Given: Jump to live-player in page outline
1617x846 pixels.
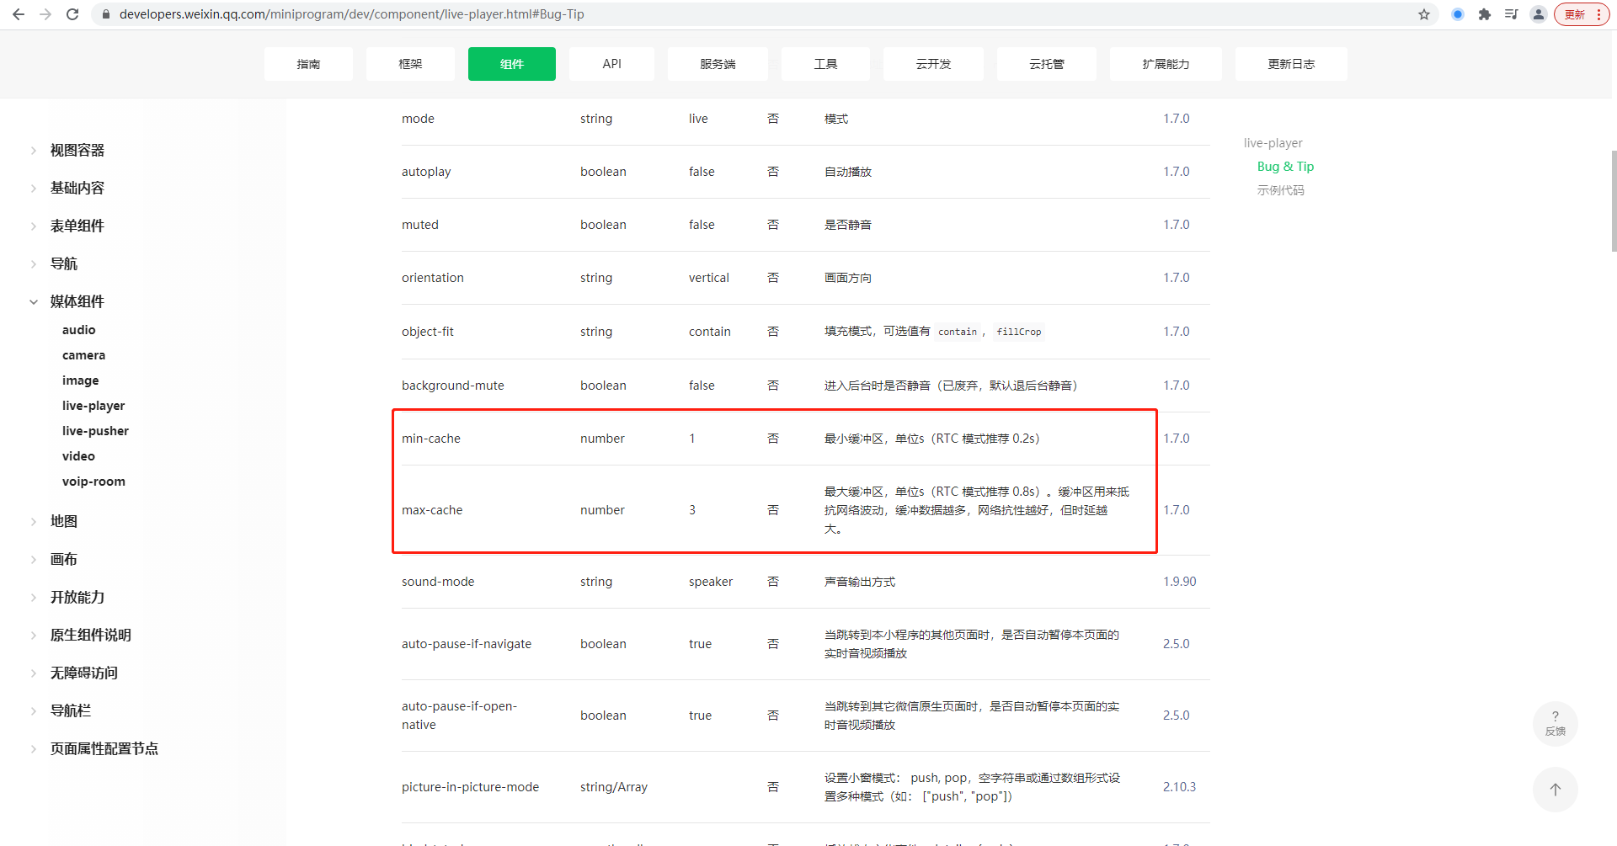Looking at the screenshot, I should [x=1273, y=143].
